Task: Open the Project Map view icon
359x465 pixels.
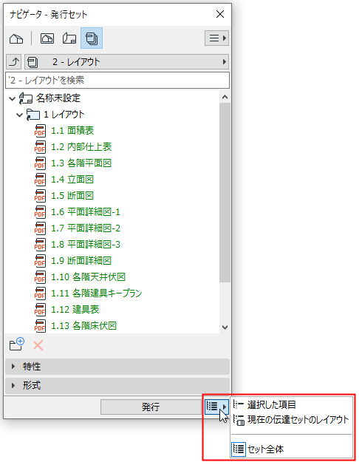Action: click(16, 38)
